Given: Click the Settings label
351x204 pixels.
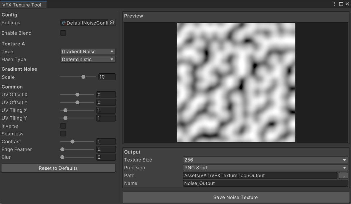Looking at the screenshot, I should pyautogui.click(x=11, y=23).
